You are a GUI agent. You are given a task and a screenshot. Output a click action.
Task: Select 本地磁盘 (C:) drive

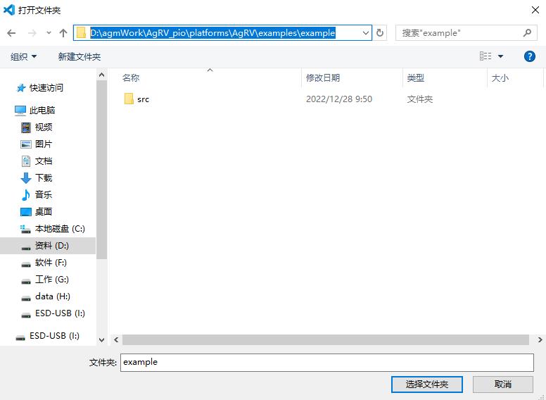[x=53, y=229]
